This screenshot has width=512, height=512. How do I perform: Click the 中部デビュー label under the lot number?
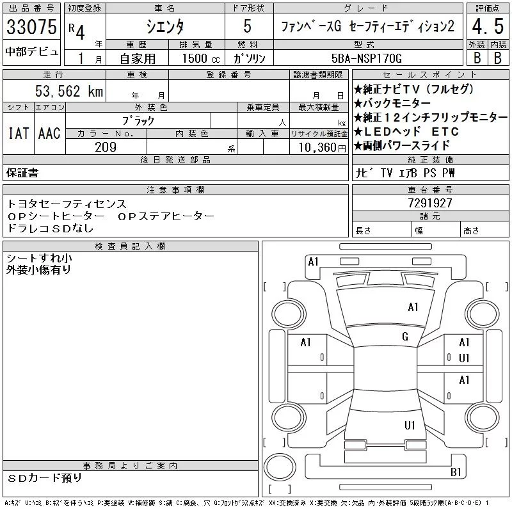click(31, 52)
